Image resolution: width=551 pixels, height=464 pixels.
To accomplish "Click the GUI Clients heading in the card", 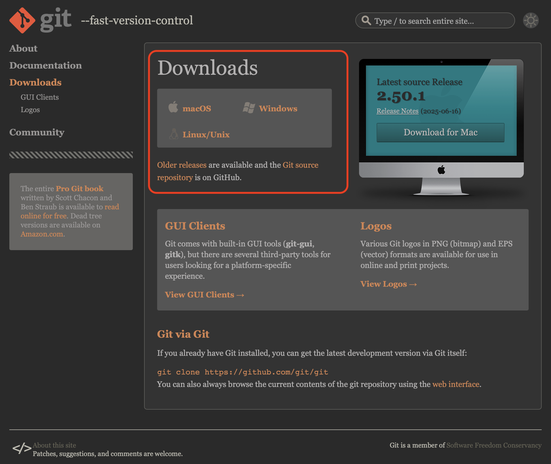I will tap(195, 226).
